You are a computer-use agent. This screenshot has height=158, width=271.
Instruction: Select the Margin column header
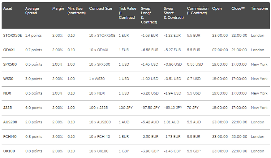(x=58, y=9)
